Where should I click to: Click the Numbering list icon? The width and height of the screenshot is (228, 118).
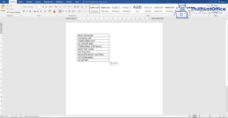tap(65, 7)
